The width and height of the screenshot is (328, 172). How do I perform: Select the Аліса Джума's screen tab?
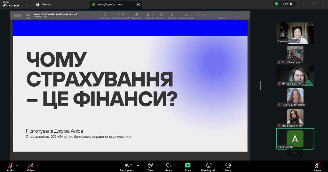pyautogui.click(x=110, y=4)
